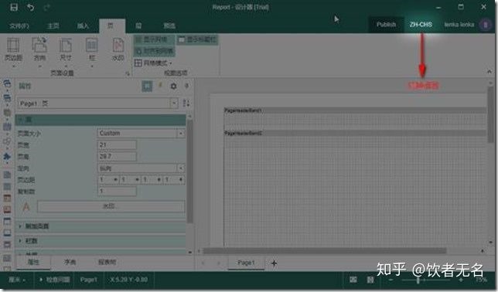498x292 pixels.
Task: Click the Watermark (水印) button in properties
Action: [111, 206]
